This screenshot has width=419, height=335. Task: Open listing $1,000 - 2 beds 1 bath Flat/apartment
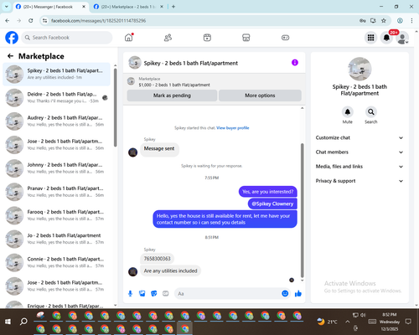(x=174, y=85)
